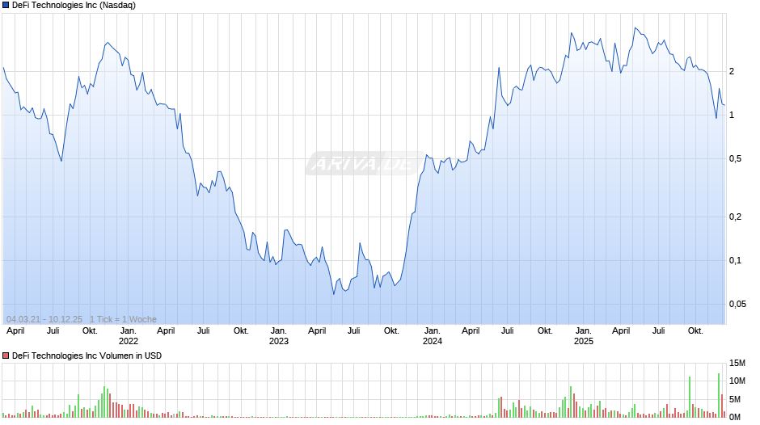Click the Jan. 2022 time axis label
The image size is (760, 425).
pos(128,336)
